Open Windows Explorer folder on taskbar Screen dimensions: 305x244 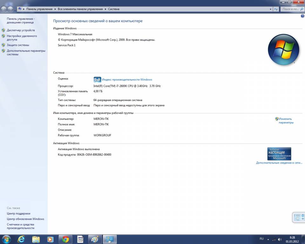coord(36,239)
